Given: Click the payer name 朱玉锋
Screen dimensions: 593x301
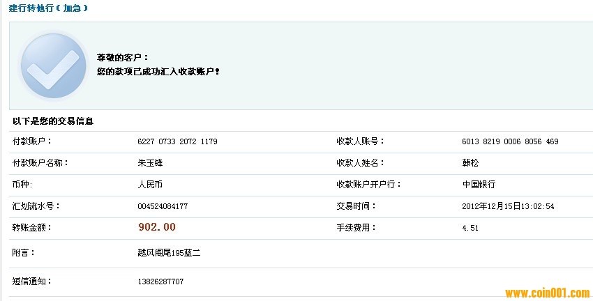Looking at the screenshot, I should point(150,163).
